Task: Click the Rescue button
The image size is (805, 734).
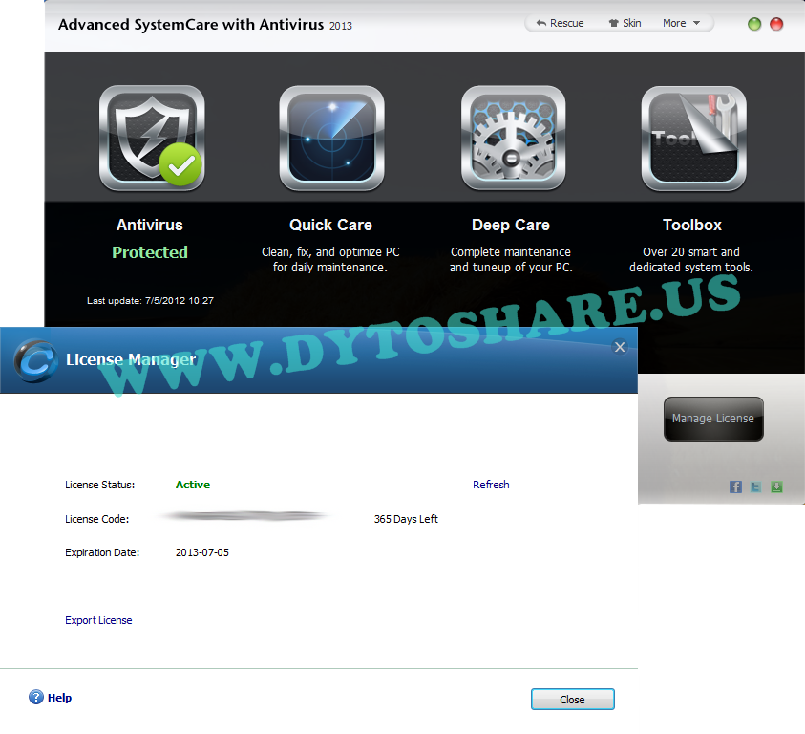Action: click(561, 23)
